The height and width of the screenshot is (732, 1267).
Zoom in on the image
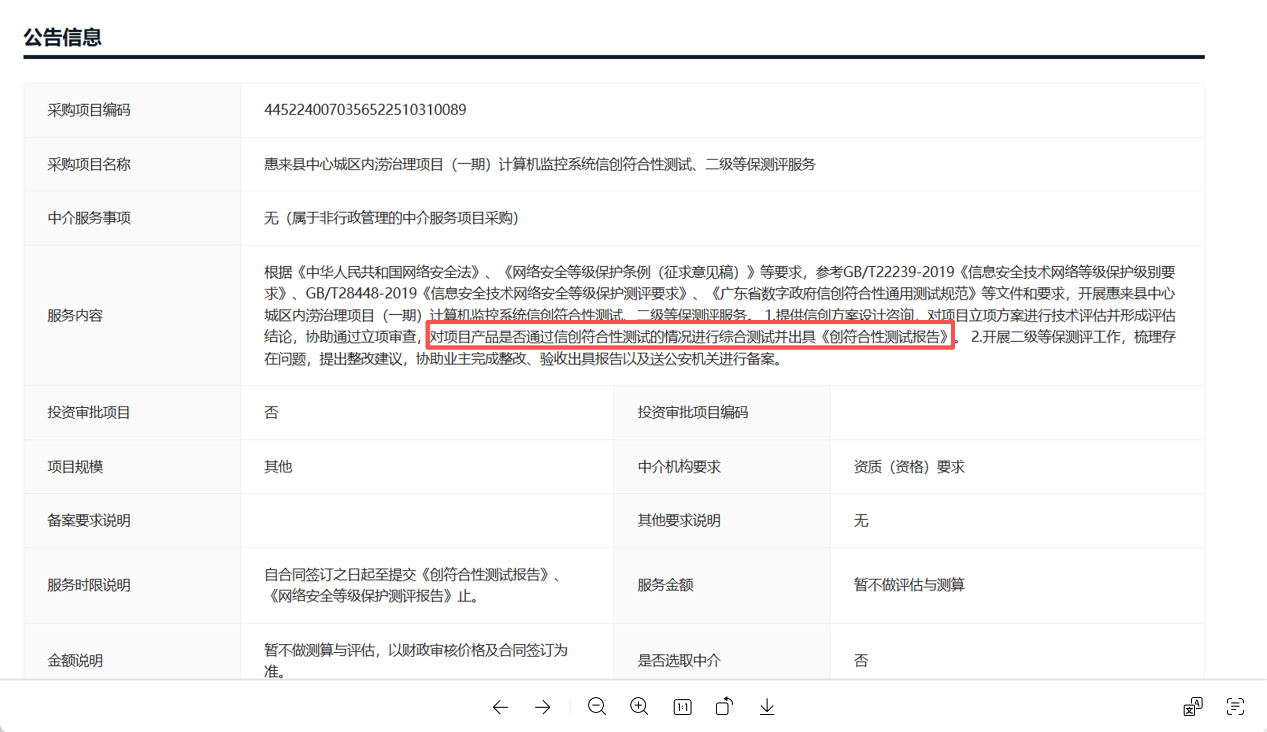point(639,706)
